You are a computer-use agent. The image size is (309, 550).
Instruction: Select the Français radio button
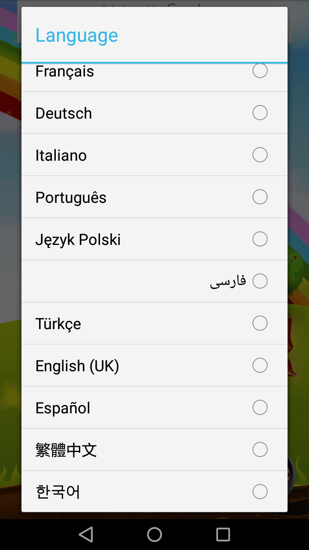[260, 71]
